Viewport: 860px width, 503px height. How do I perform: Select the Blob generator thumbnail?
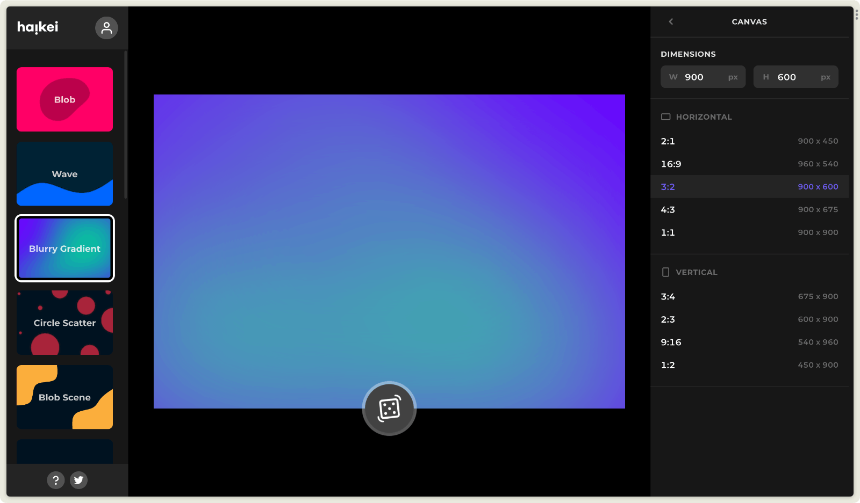[64, 99]
